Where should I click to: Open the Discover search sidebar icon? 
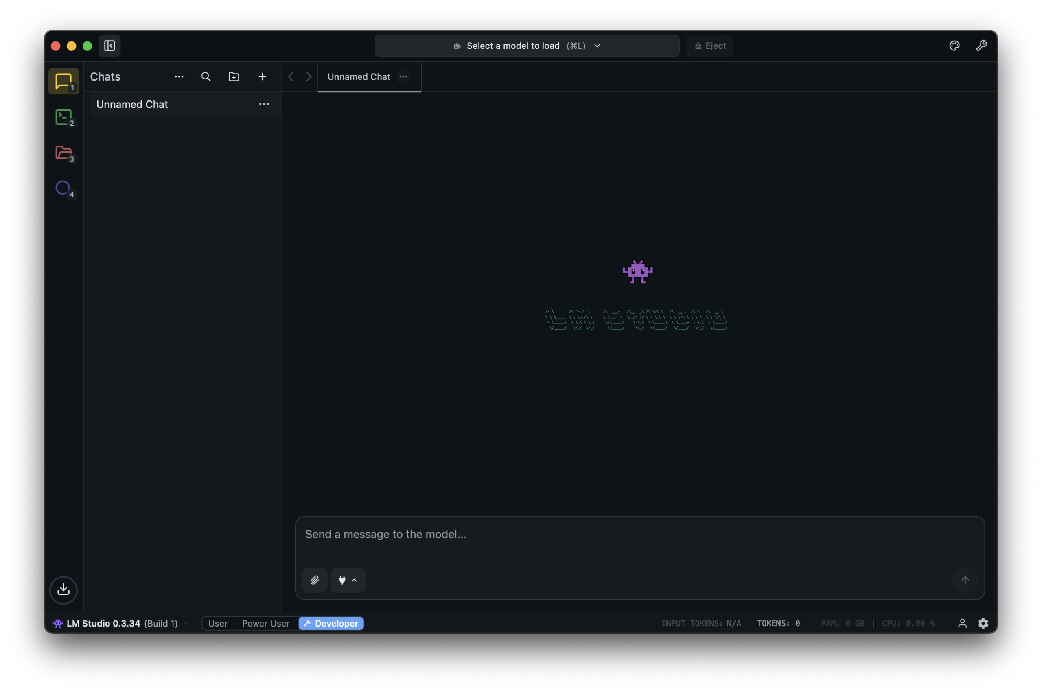(x=63, y=188)
